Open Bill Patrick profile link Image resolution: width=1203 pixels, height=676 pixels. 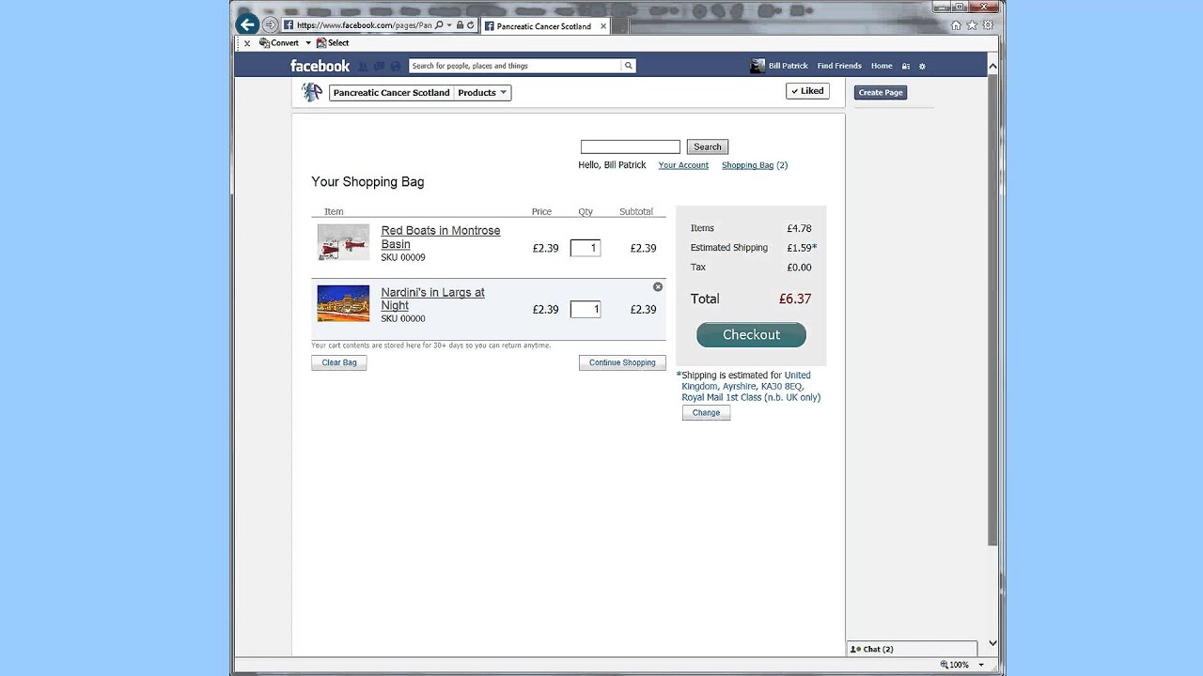(788, 66)
